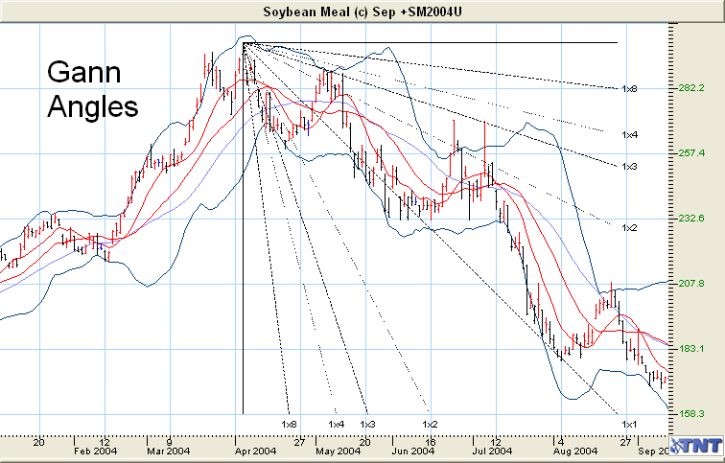725x463 pixels.
Task: Click the 207.8 price axis label
Action: (x=691, y=284)
